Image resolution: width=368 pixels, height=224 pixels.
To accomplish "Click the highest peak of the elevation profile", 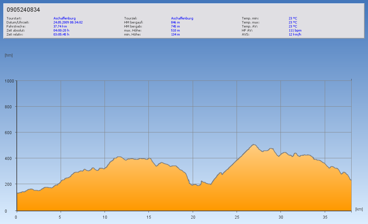I will point(254,145).
